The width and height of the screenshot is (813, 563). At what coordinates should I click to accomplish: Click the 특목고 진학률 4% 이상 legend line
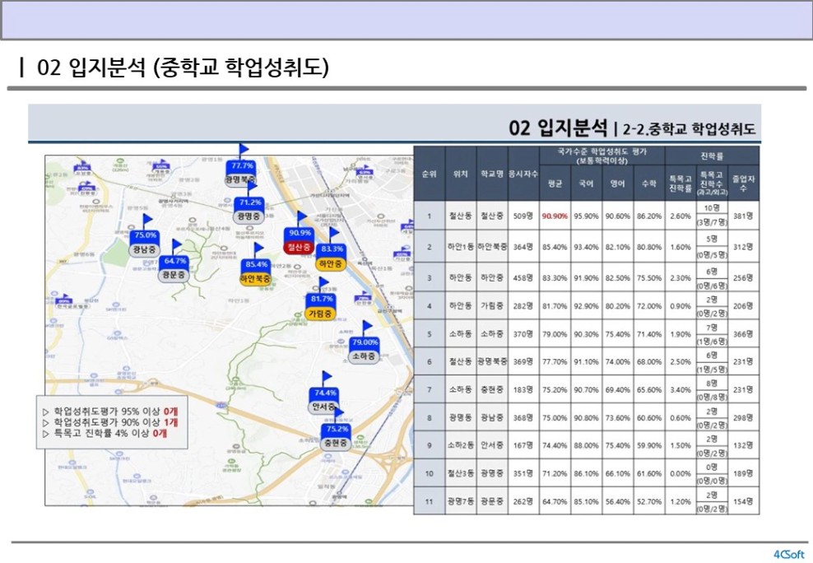(105, 433)
